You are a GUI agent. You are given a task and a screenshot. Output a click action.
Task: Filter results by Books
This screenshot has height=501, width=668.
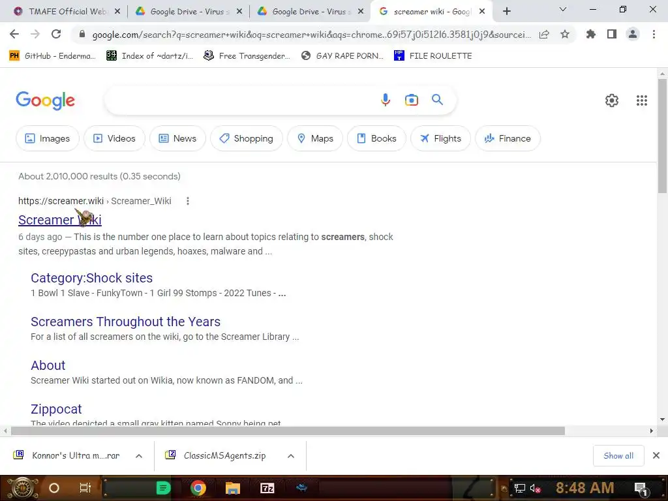point(377,138)
